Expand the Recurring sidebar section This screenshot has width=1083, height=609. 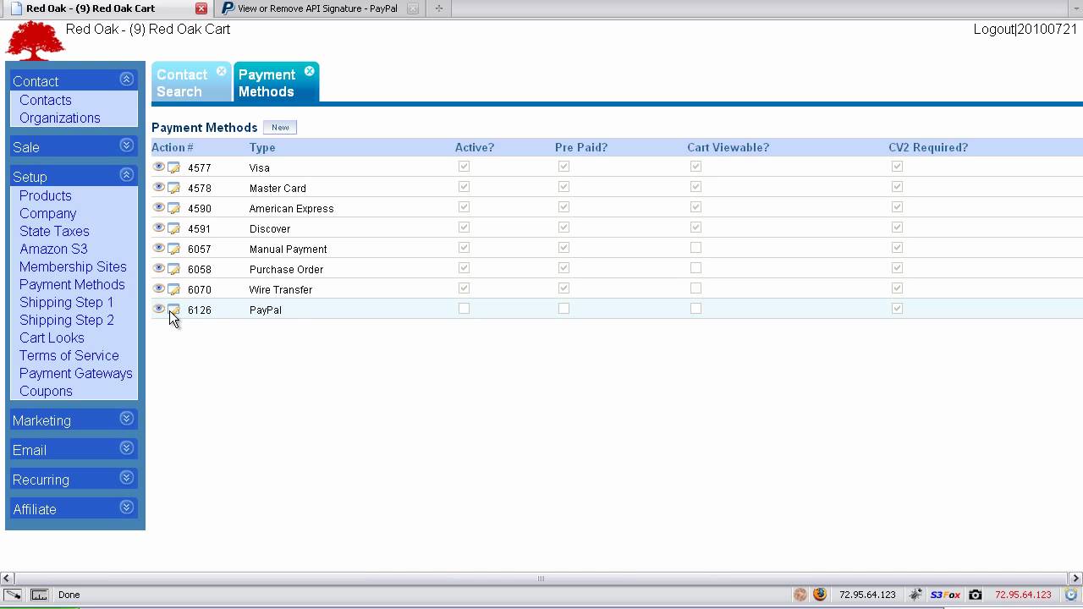[x=127, y=478]
